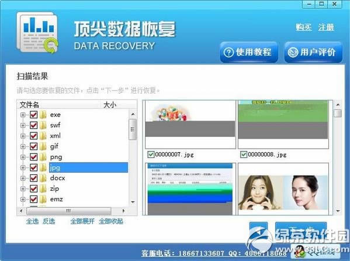The width and height of the screenshot is (350, 261).
Task: Uncheck the swf folder checkbox
Action: click(x=33, y=125)
